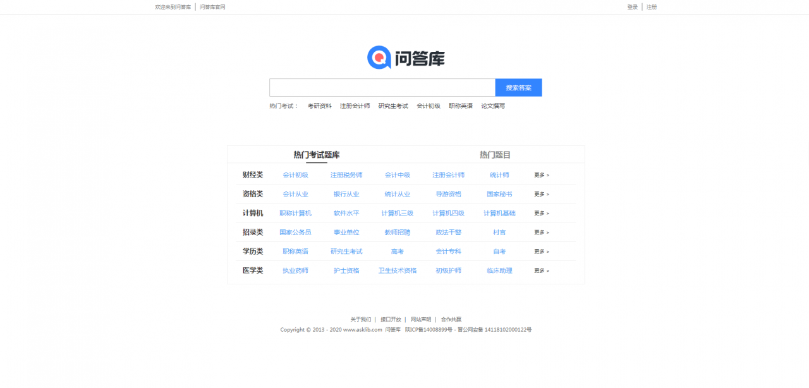Open 初级护师 question bank
Viewport: 809px width, 388px height.
(x=448, y=270)
